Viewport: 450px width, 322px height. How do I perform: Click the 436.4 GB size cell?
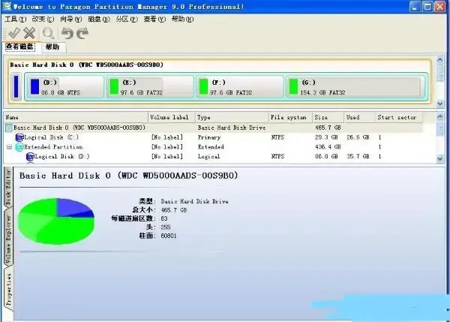tap(328, 147)
